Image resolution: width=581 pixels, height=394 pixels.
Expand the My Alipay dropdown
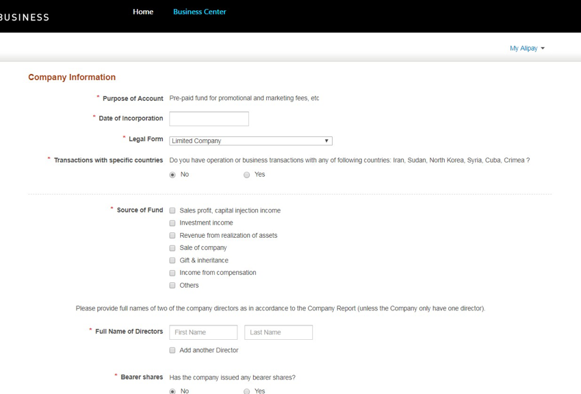527,48
